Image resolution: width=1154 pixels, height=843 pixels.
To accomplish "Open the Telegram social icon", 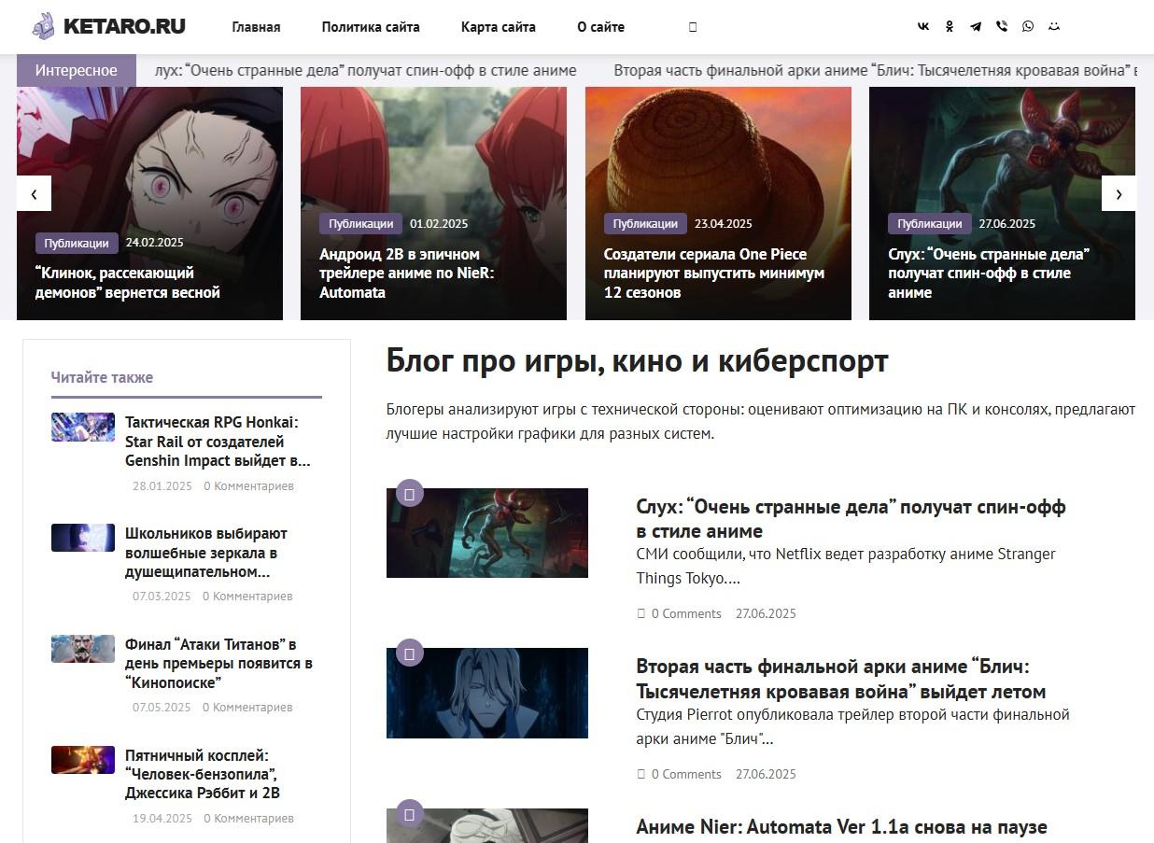I will [976, 26].
